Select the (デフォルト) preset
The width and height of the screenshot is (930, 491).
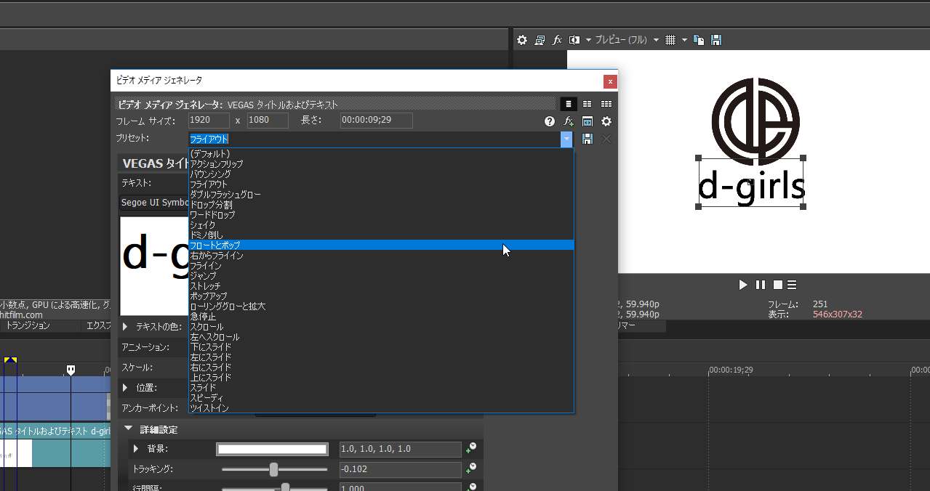point(381,154)
